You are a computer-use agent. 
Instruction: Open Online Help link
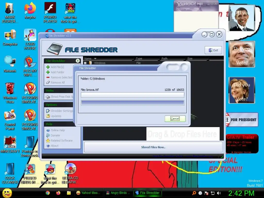[x=58, y=130]
